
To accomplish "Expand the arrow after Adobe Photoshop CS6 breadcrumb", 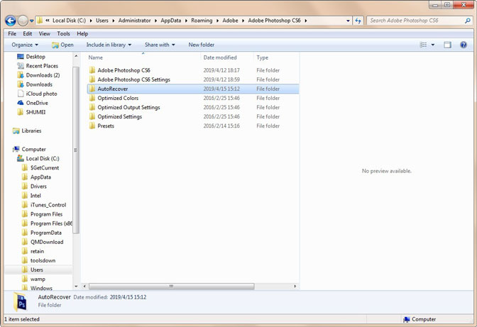I will coord(305,21).
